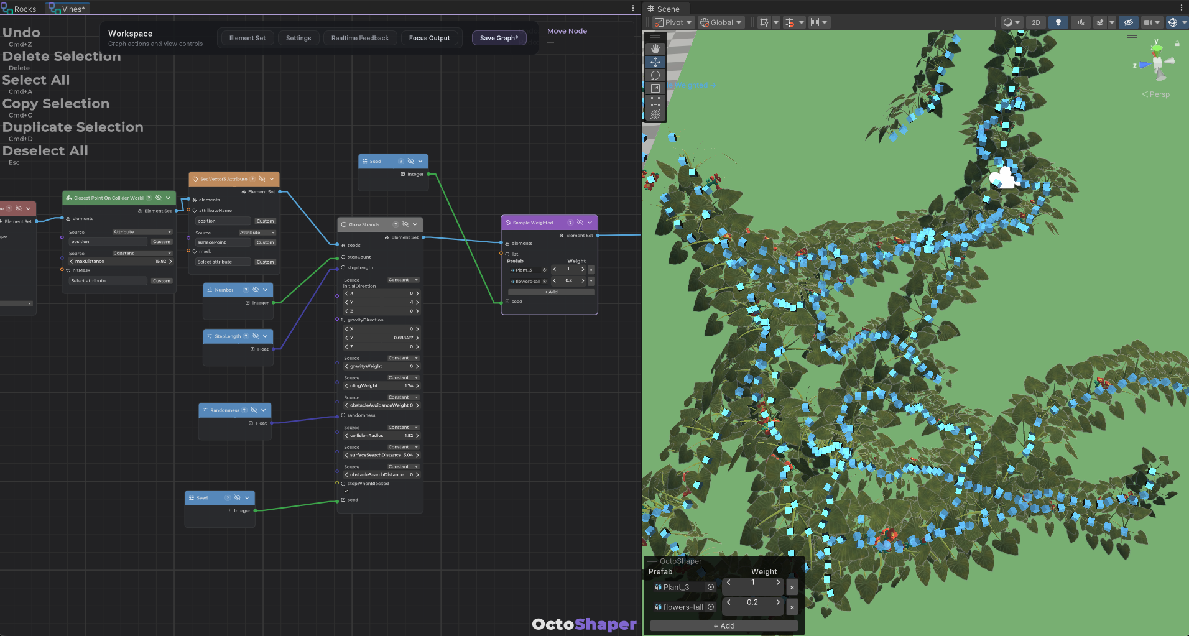Open Constant source dropdown above gravityWeight
Screen dimensions: 1189x636
pos(403,358)
